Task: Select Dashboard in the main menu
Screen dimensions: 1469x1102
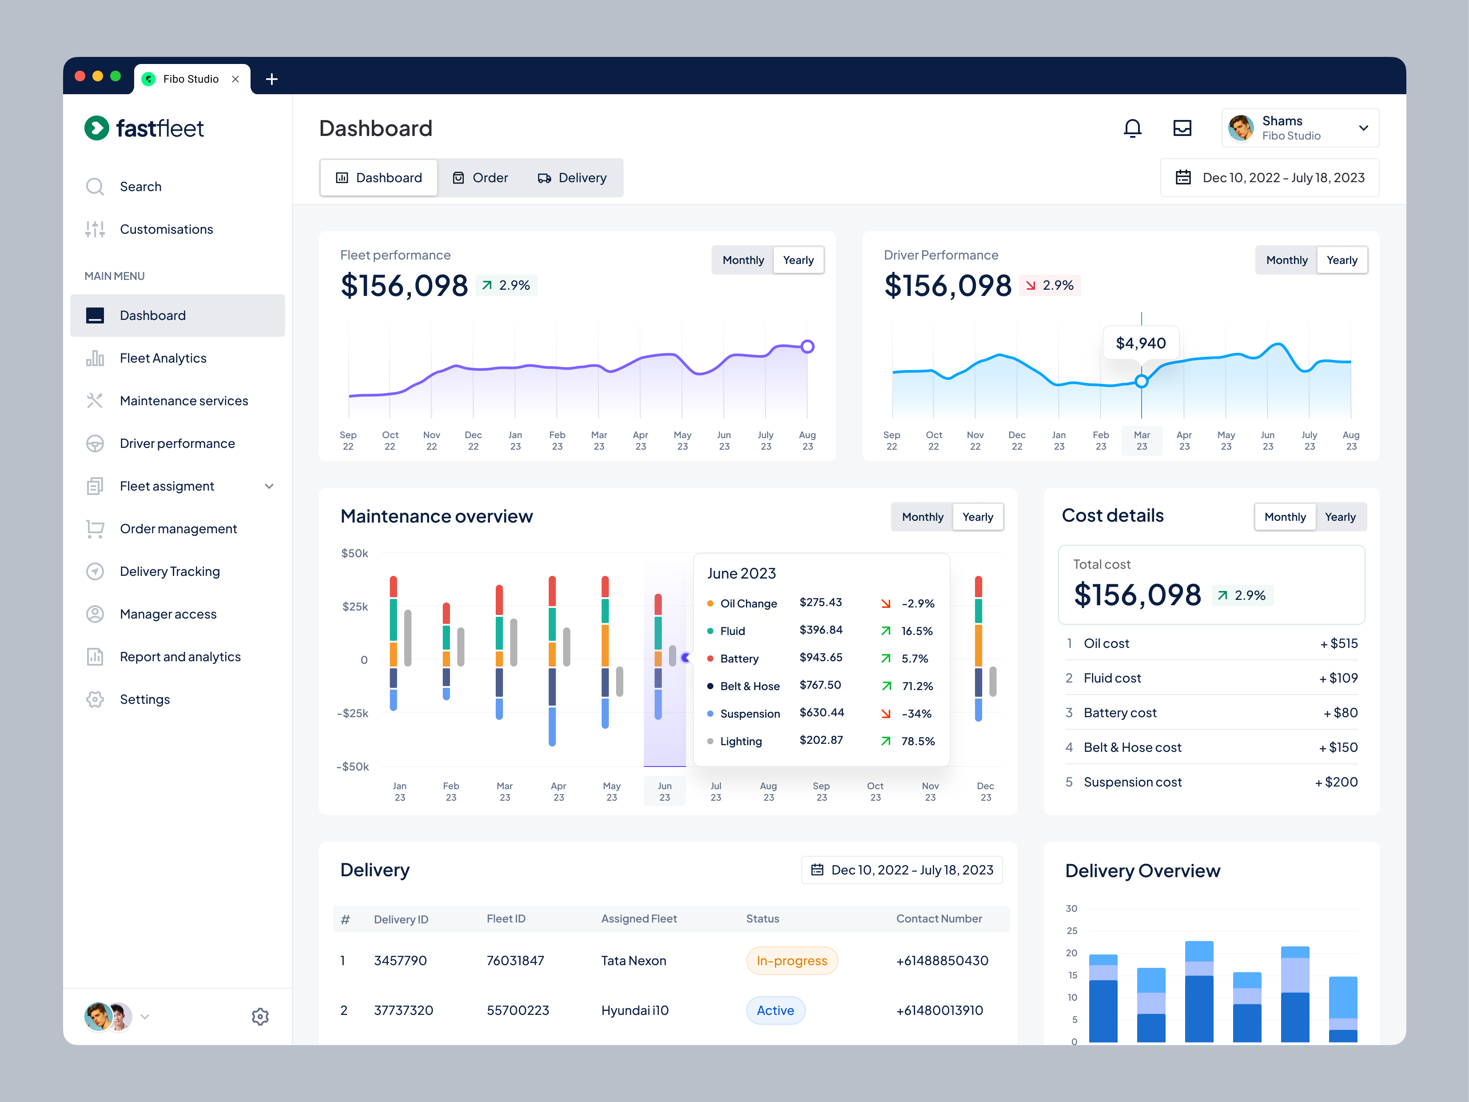Action: pyautogui.click(x=152, y=315)
